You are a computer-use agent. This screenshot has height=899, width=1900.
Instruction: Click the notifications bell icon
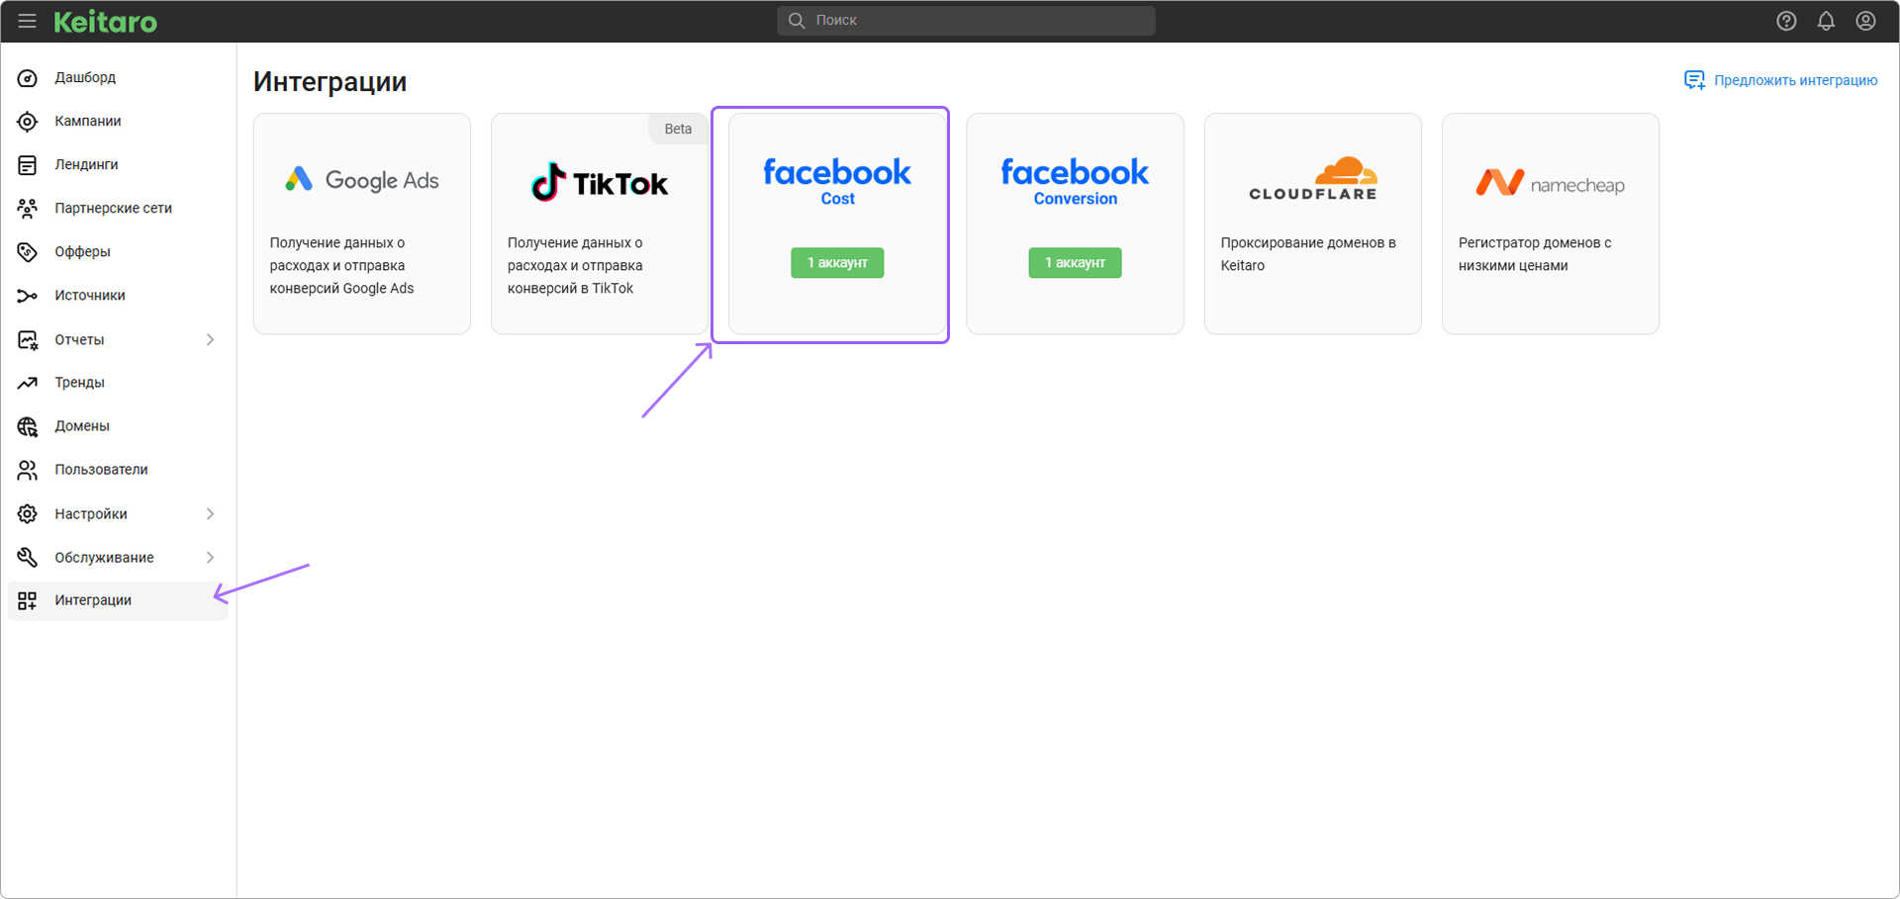pos(1826,21)
